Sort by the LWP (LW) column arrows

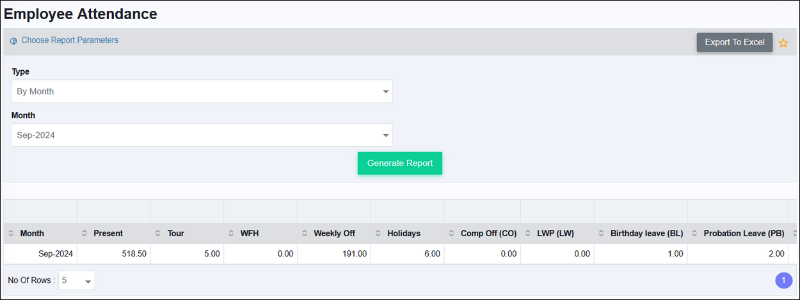point(528,234)
